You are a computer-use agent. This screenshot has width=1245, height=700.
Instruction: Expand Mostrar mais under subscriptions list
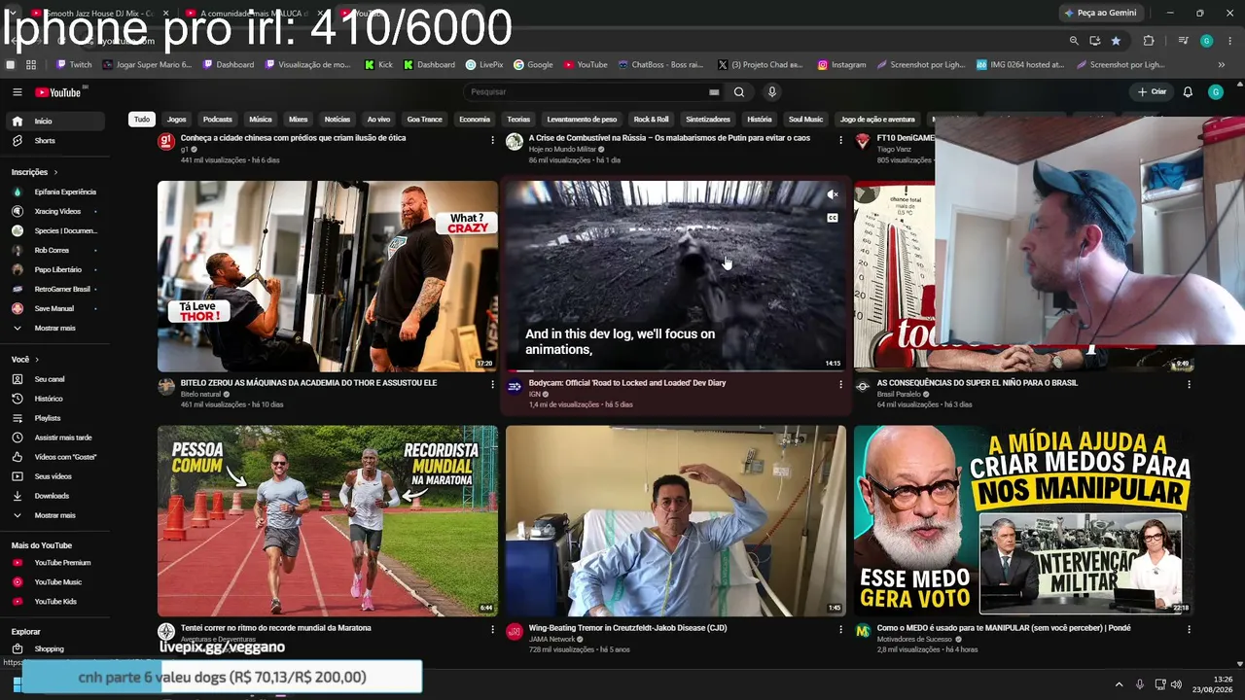[x=54, y=329]
